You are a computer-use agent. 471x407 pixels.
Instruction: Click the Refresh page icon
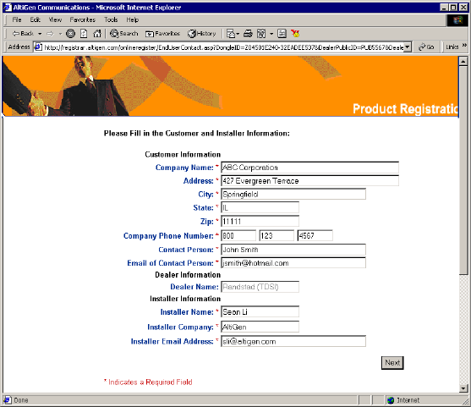click(84, 34)
